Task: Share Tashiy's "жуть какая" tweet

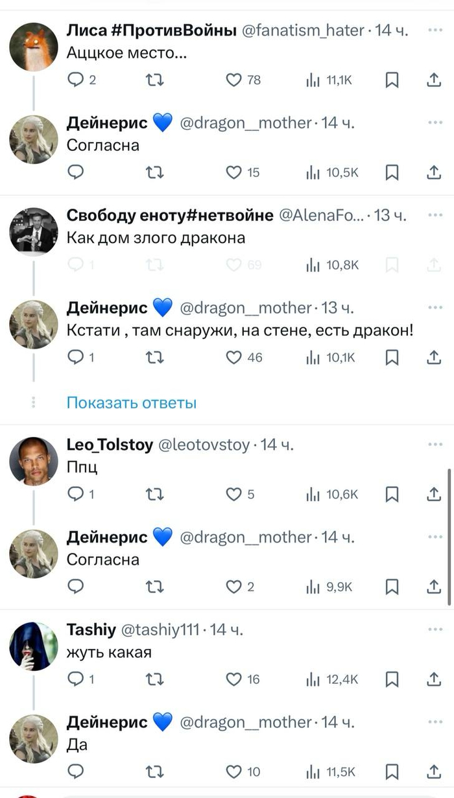Action: [433, 679]
